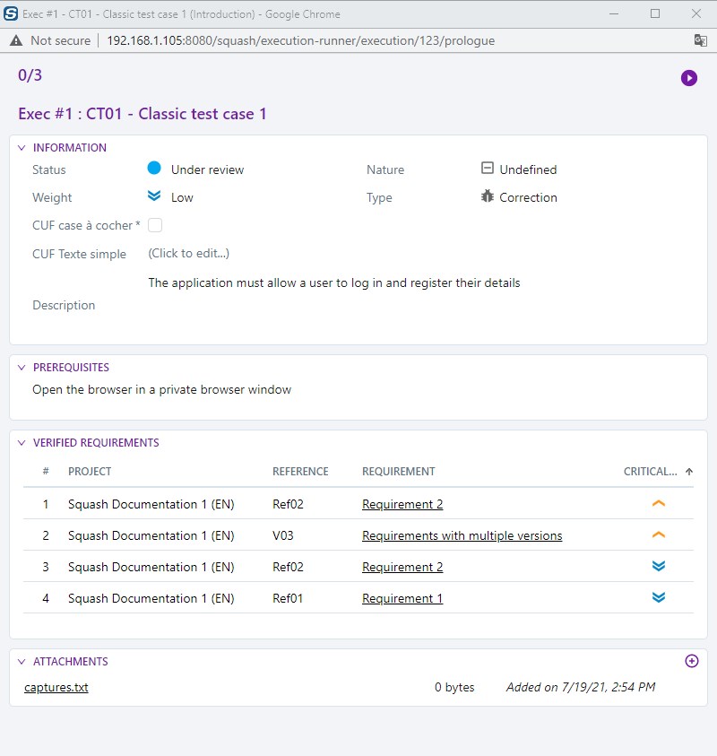This screenshot has height=756, width=717.
Task: Sort by the Criticality column header
Action: pos(650,472)
